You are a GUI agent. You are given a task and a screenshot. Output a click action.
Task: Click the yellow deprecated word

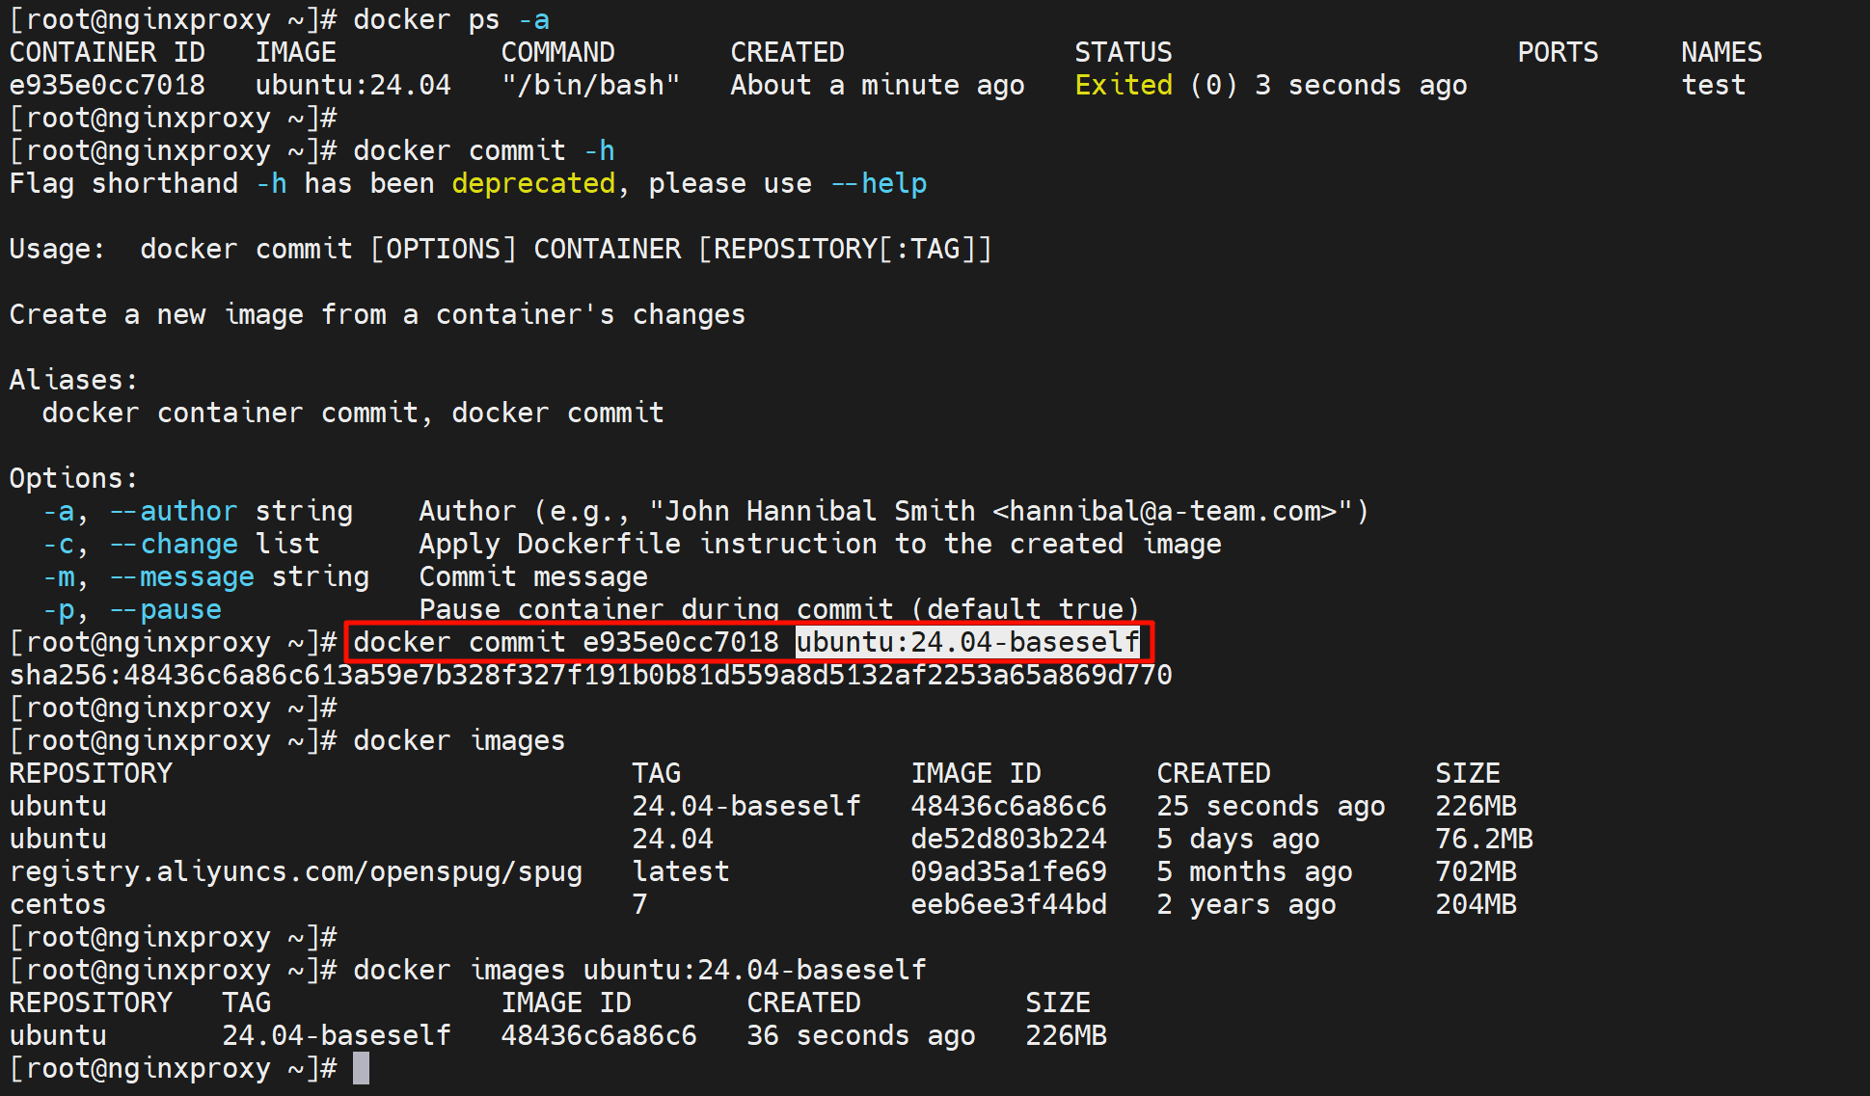click(532, 183)
